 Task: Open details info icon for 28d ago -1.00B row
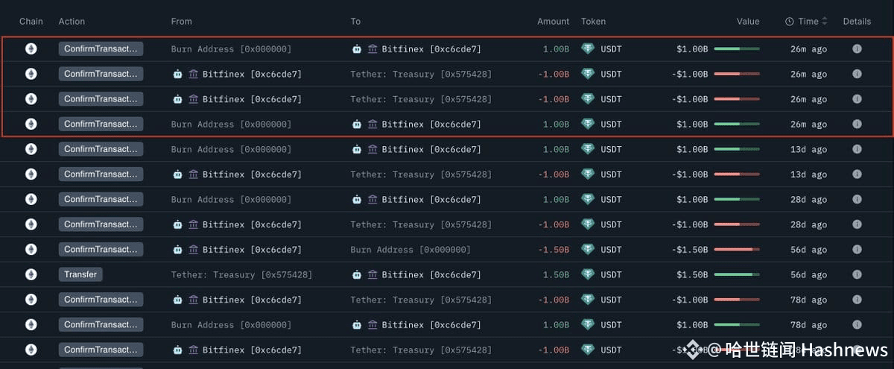(x=857, y=224)
